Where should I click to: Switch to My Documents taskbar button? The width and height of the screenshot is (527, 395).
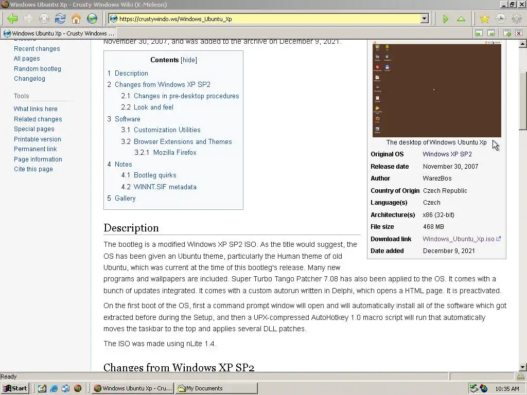(x=217, y=388)
